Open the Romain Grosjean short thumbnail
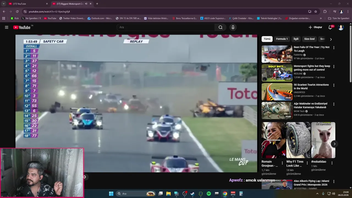This screenshot has height=198, width=352. click(x=274, y=140)
